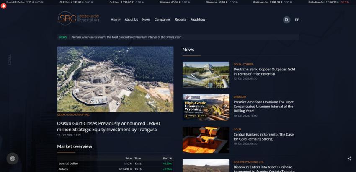Click the OSISKO GOLD GROUP INC. label
This screenshot has height=172, width=356.
click(x=74, y=115)
